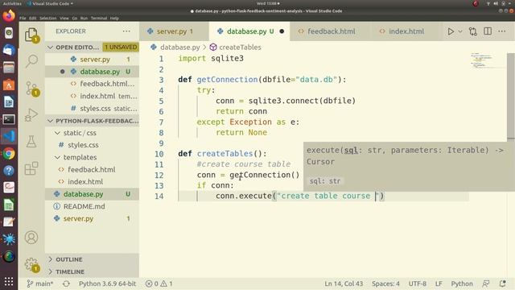Synchronize changes from status bar
Viewport: 515px width, 290px height.
[x=66, y=284]
